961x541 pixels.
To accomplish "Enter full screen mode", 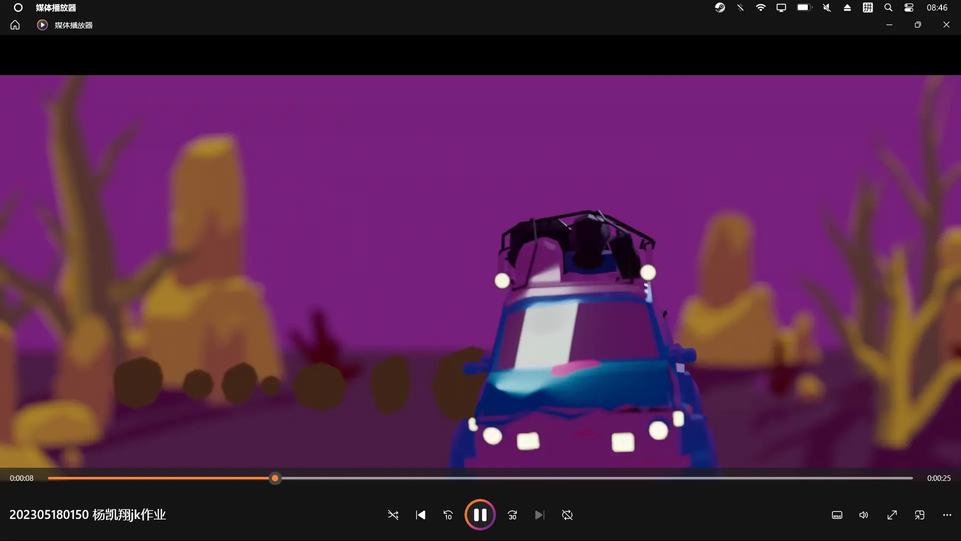I will pyautogui.click(x=892, y=515).
